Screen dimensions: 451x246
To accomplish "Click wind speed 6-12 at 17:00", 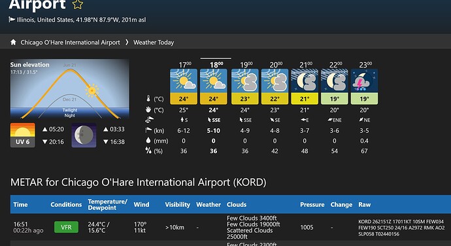I will coord(184,130).
